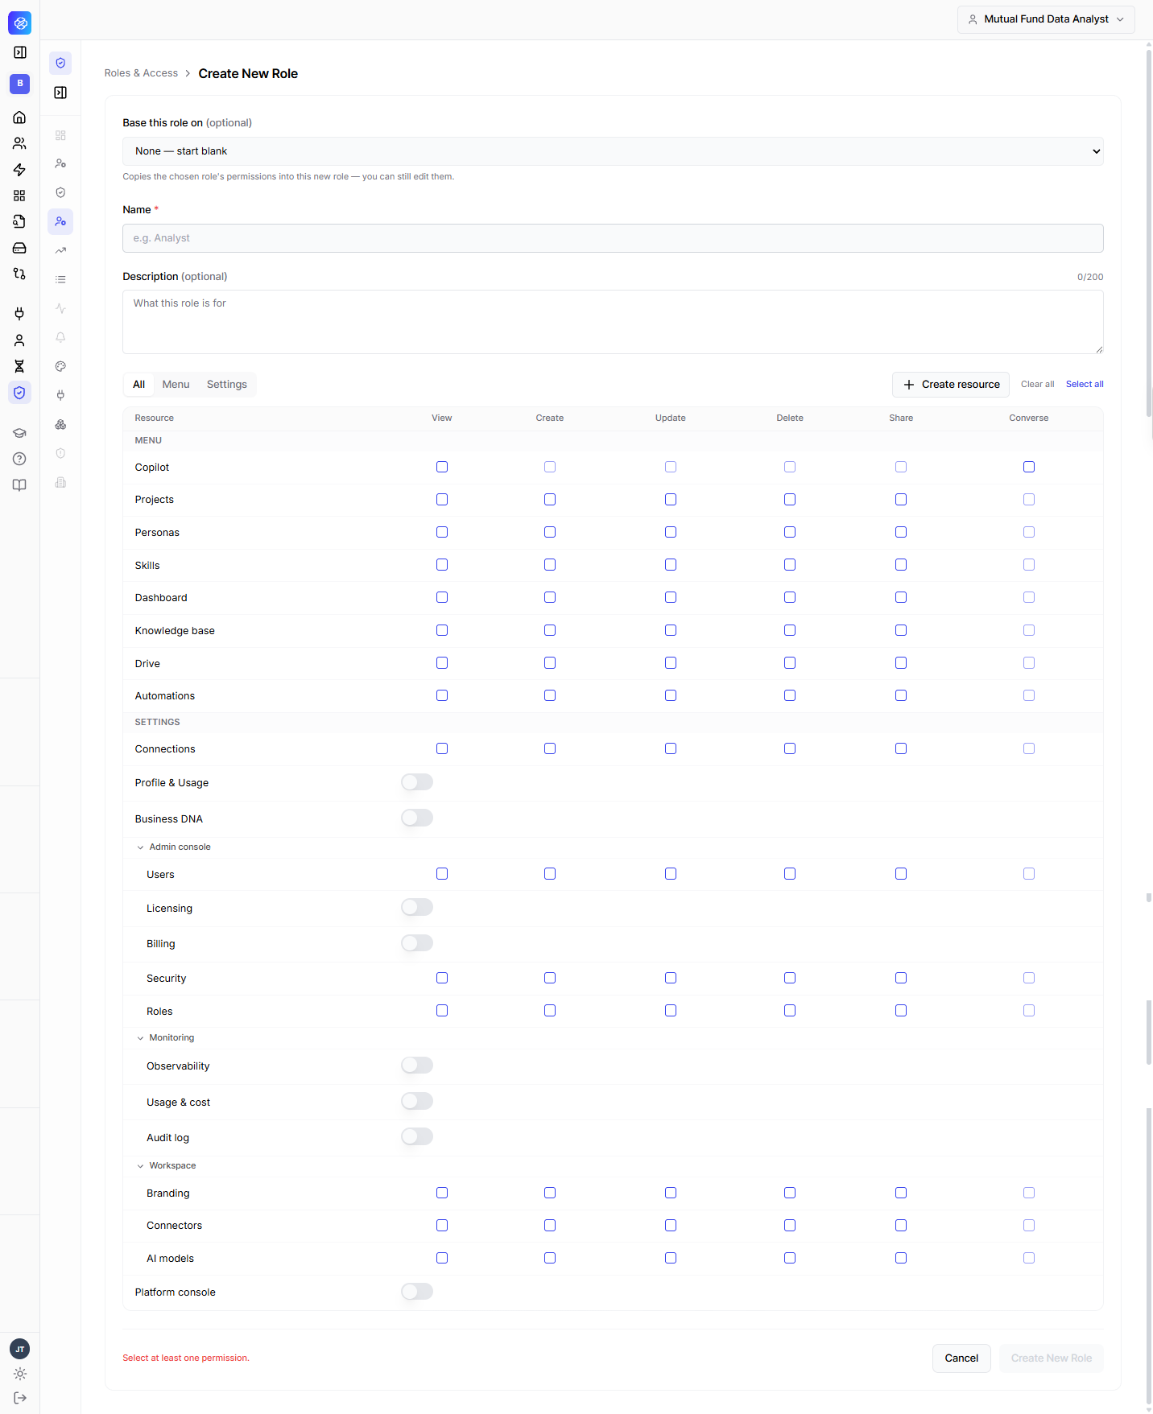Check Update permission for Personas
Screen dimensions: 1153x1414
[671, 532]
